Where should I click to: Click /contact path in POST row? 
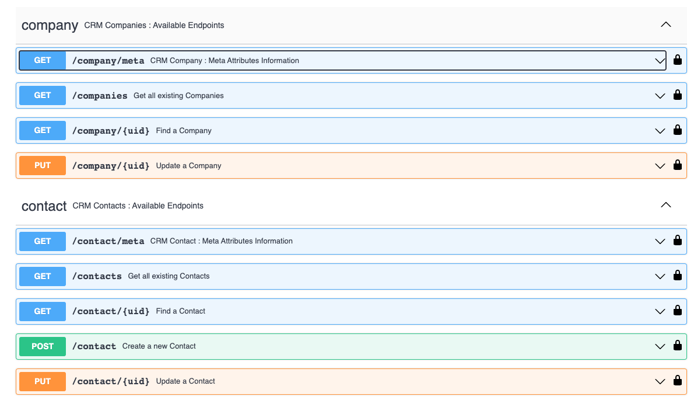94,346
